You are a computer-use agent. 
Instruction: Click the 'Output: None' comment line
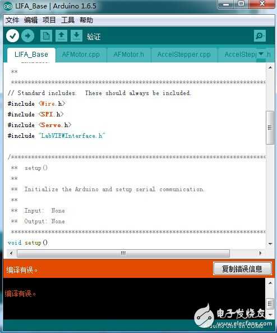(38, 221)
